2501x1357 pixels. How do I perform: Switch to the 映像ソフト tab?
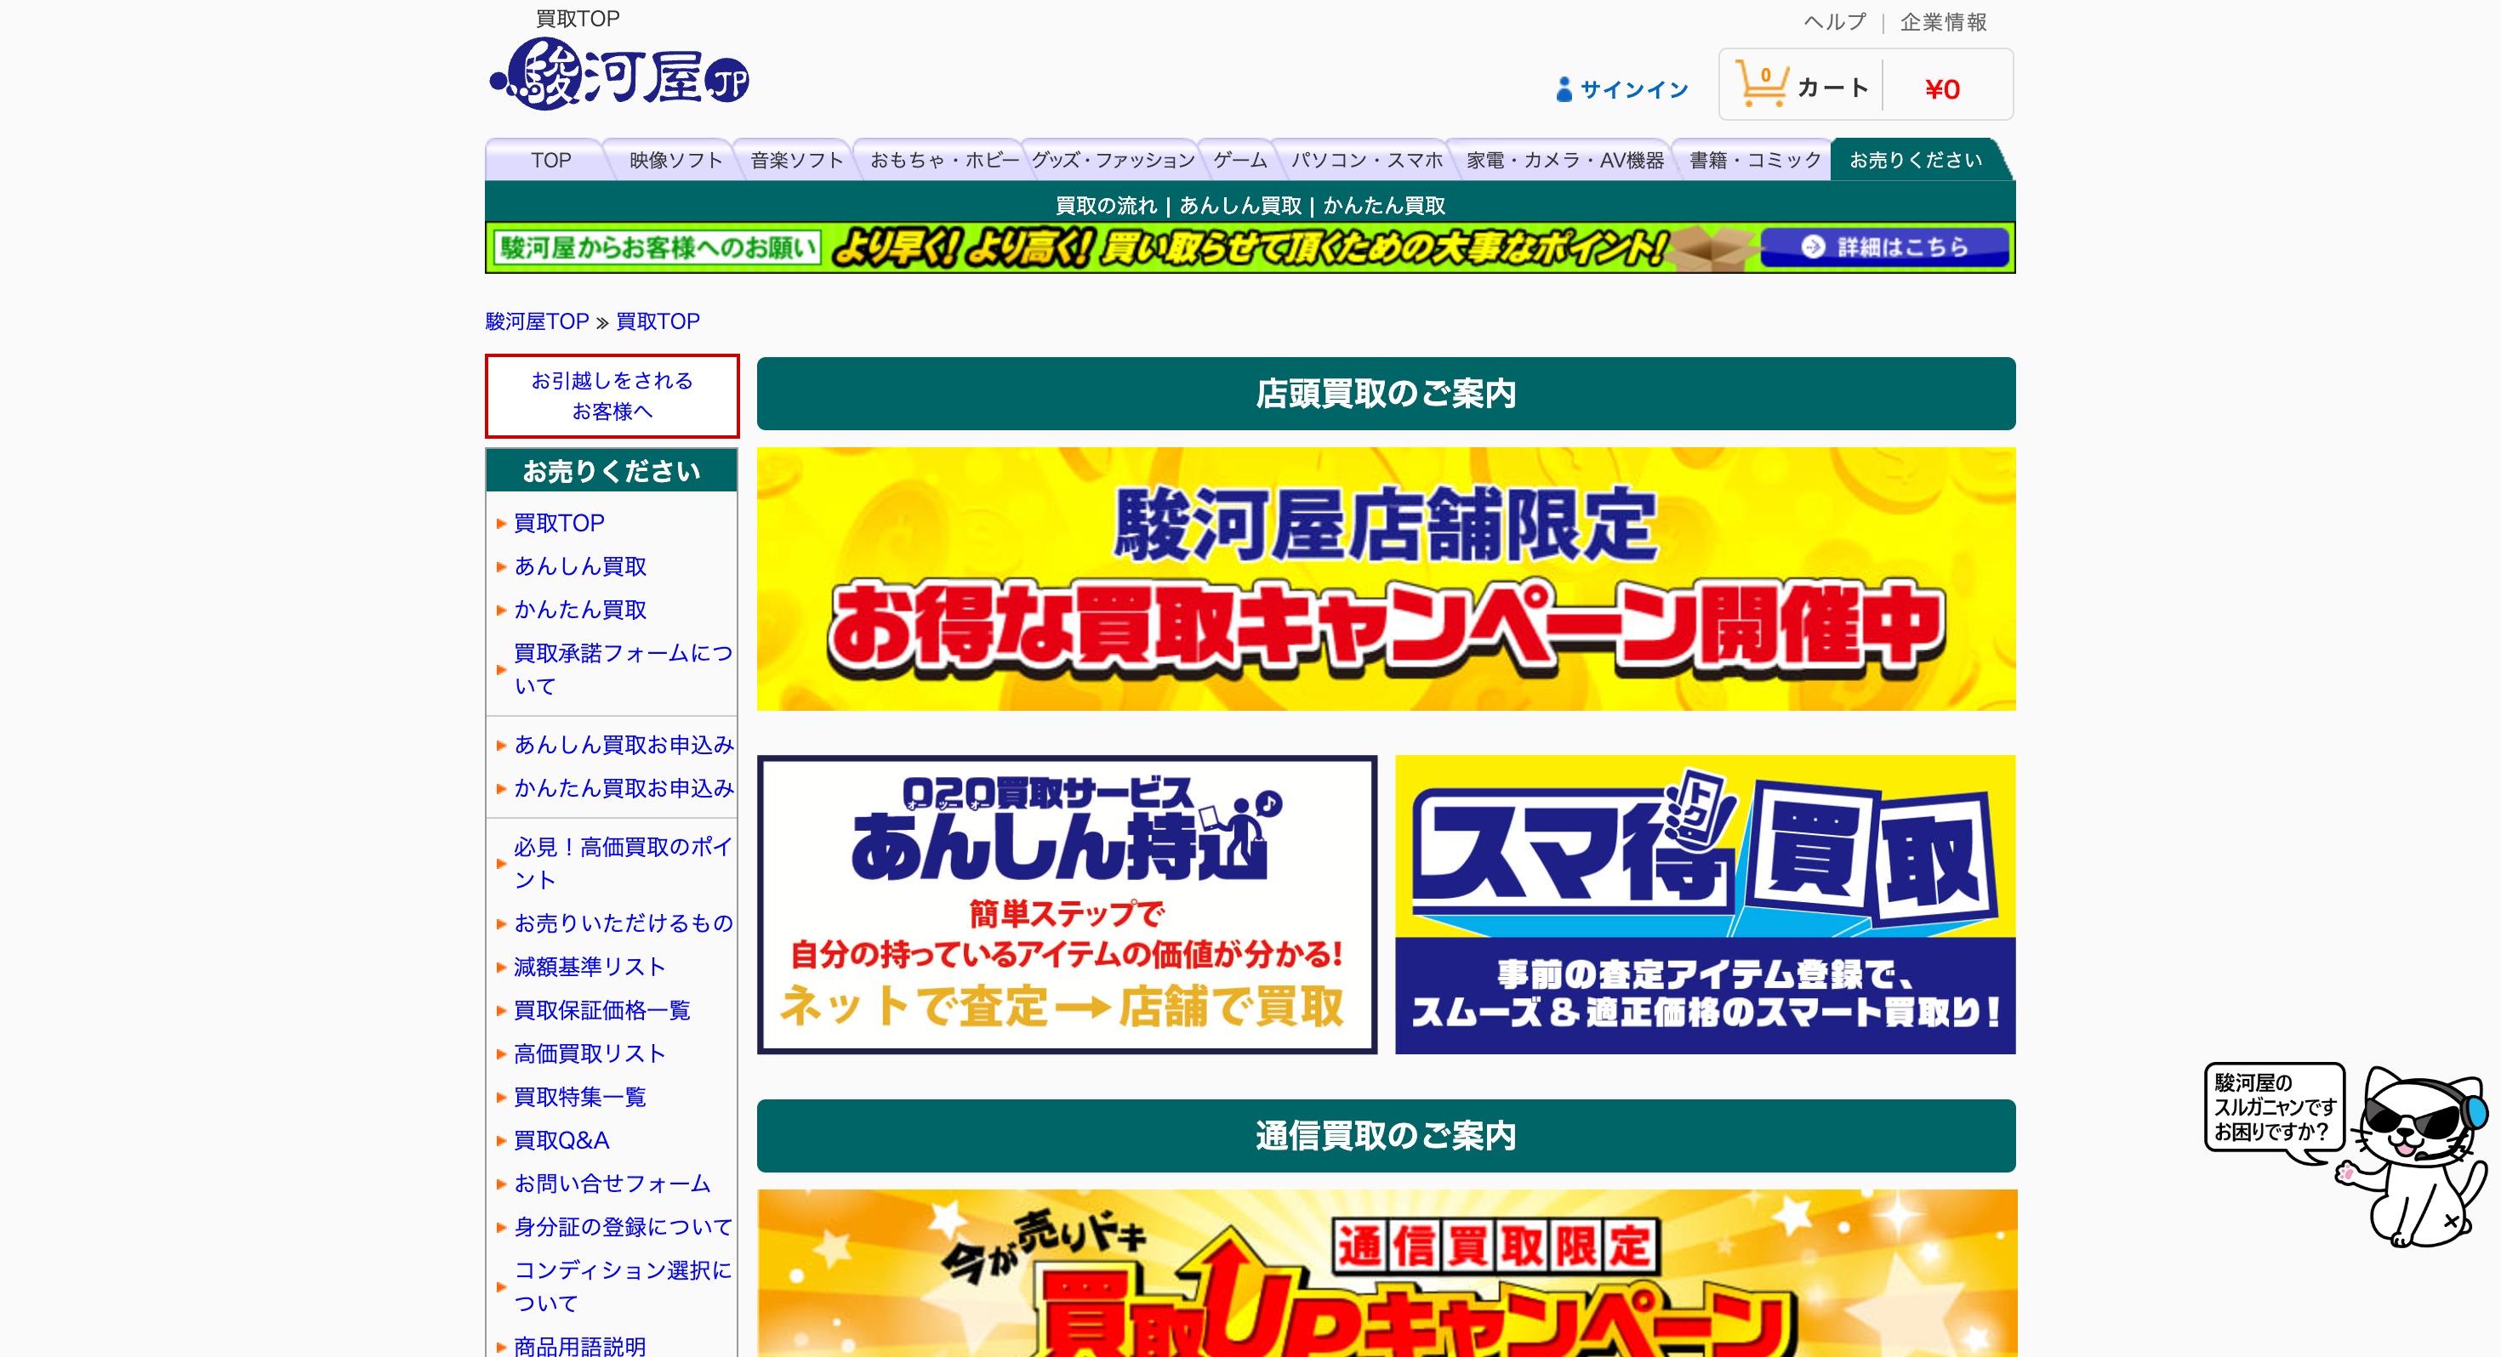pos(675,160)
